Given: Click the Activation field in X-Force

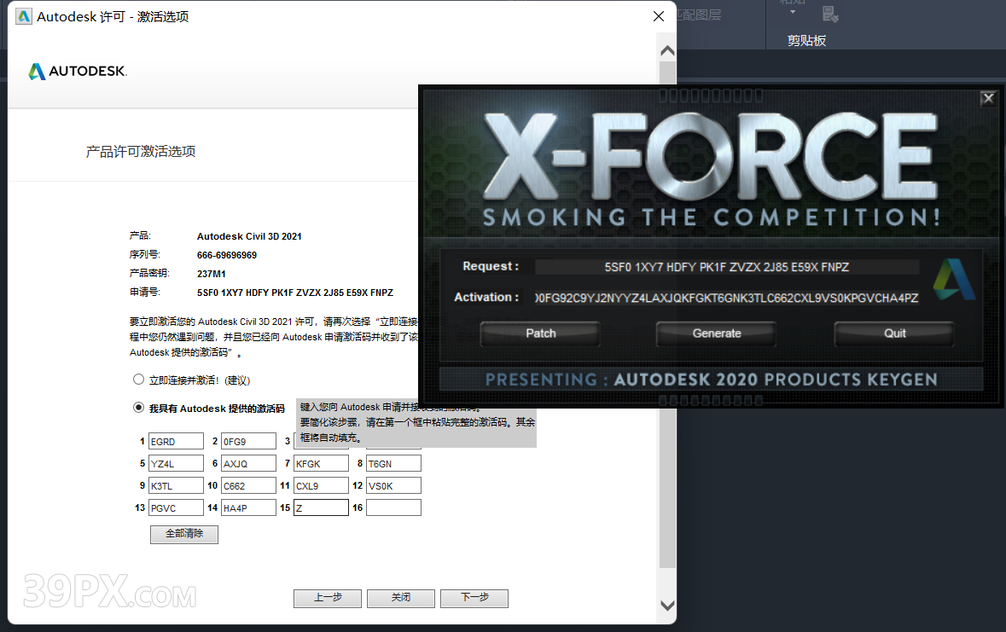Looking at the screenshot, I should (727, 298).
